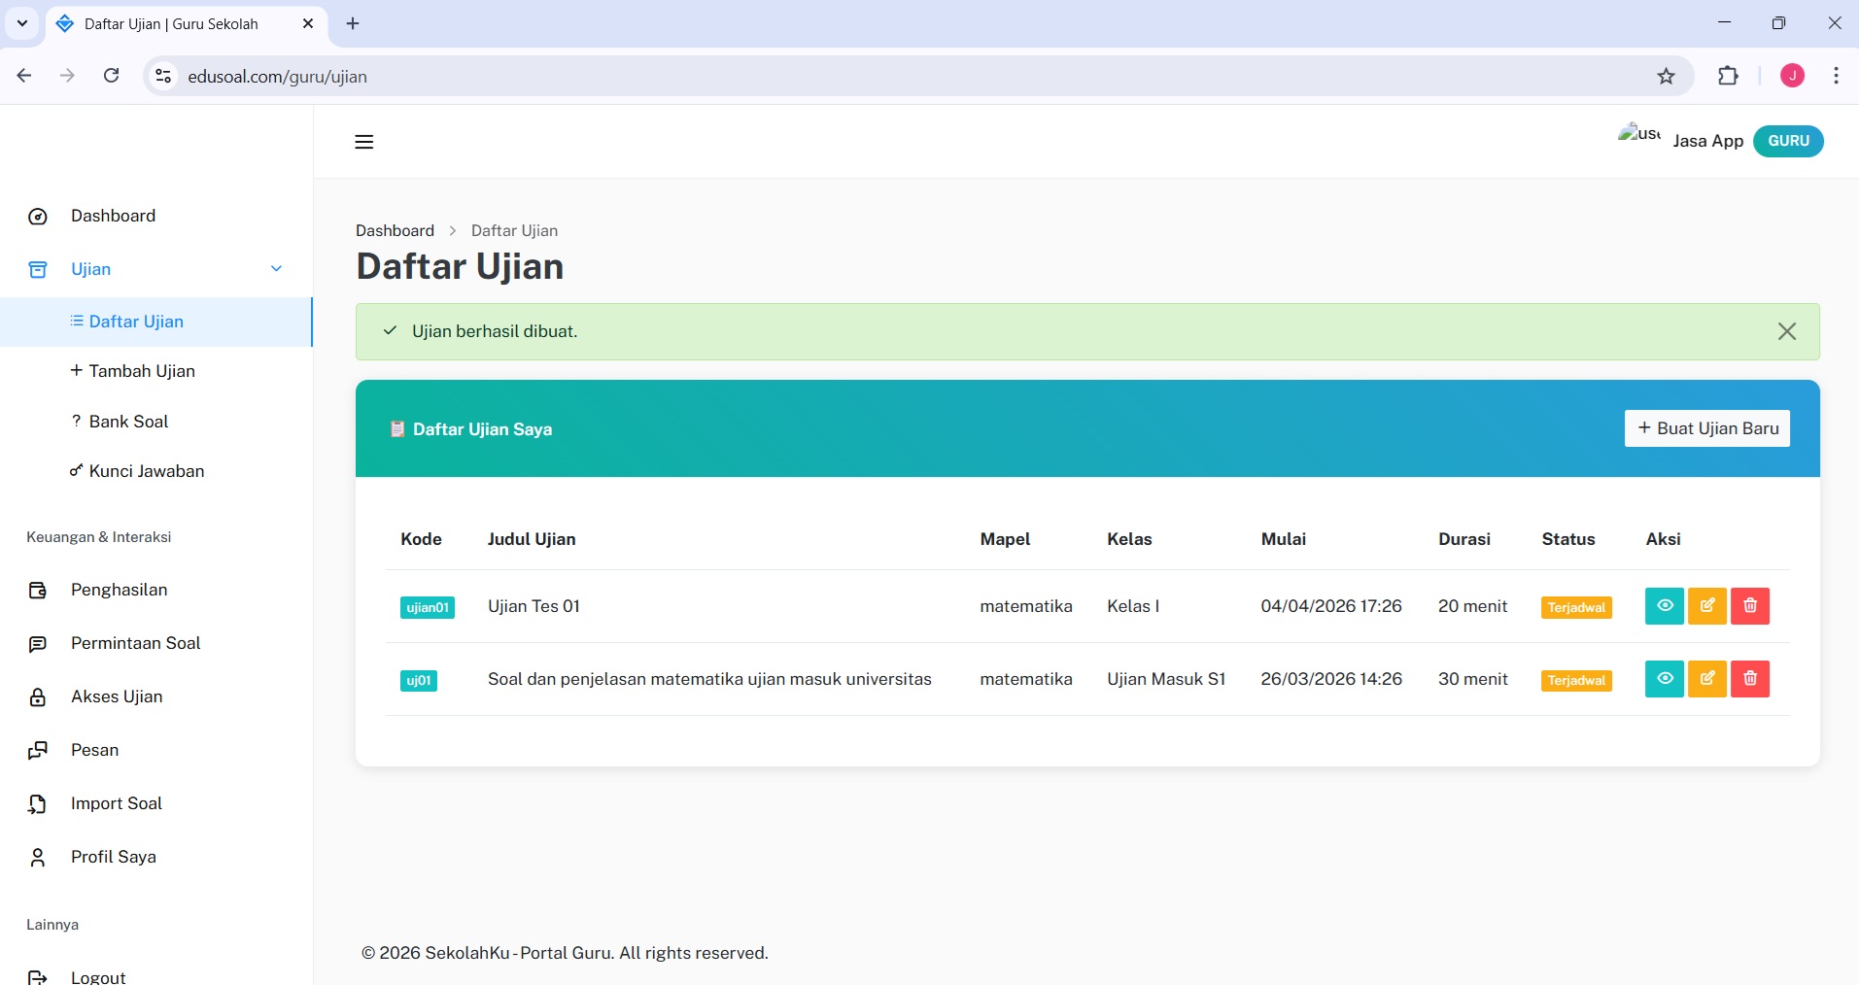The width and height of the screenshot is (1859, 985).
Task: View the Ujian Tes 01 exam details
Action: [1664, 606]
